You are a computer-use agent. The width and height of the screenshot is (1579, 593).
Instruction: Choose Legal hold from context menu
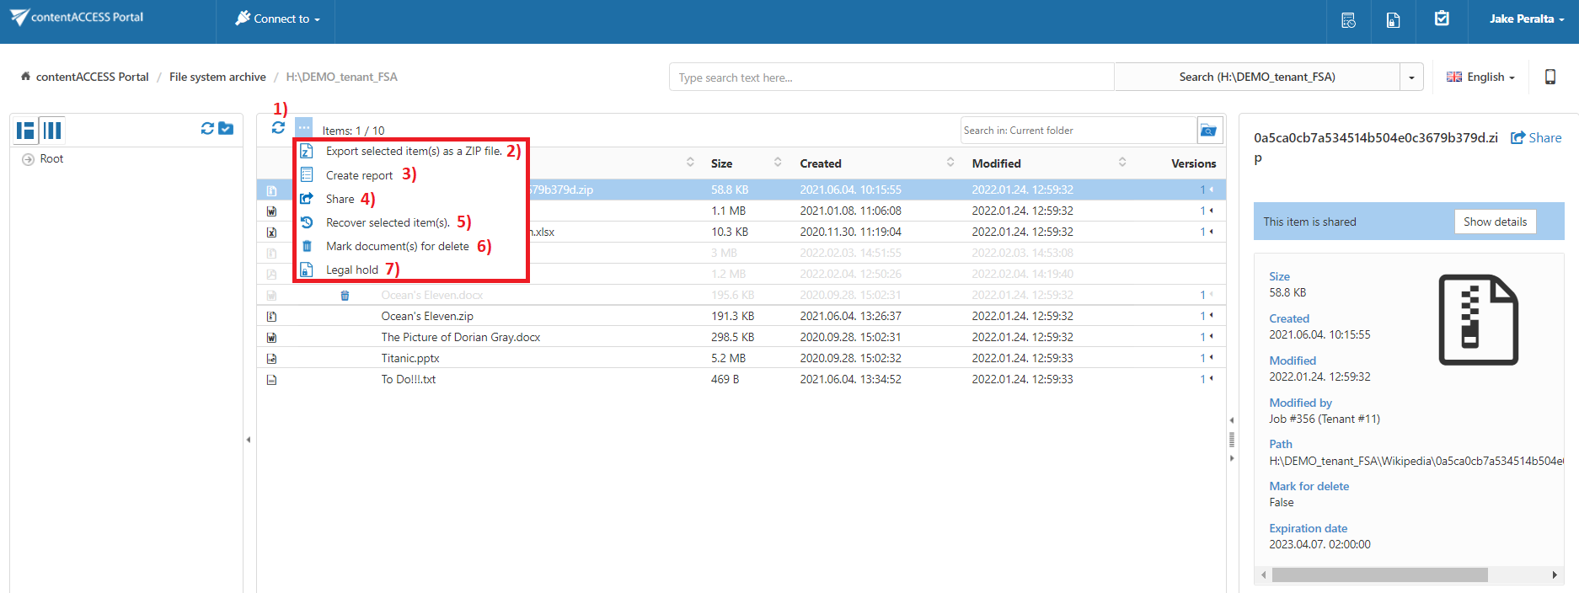[x=351, y=270]
